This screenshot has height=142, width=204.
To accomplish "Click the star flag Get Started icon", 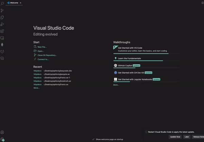I will pyautogui.click(x=116, y=48).
